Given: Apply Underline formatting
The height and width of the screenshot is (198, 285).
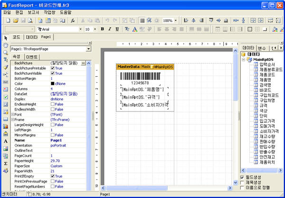Looking at the screenshot, I should coord(117,29).
